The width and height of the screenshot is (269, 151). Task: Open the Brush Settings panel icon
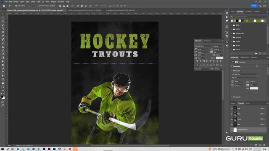point(227,32)
